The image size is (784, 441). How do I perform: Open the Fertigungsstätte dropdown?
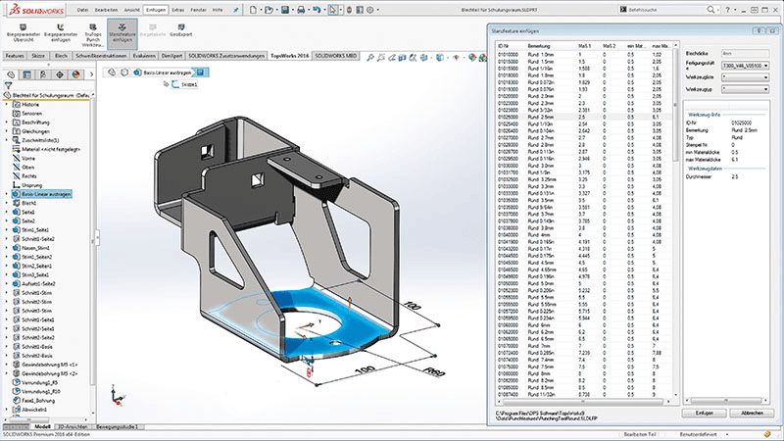point(746,66)
